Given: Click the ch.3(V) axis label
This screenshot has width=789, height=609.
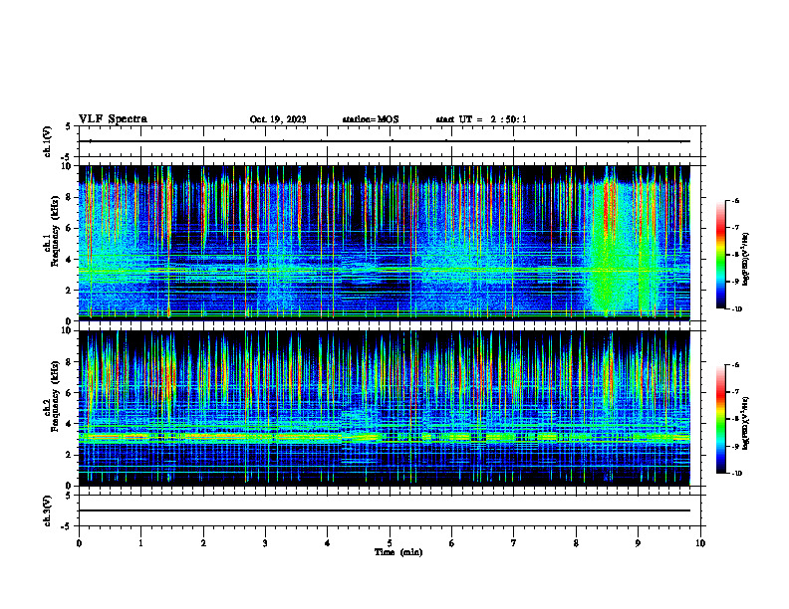Looking at the screenshot, I should [x=48, y=510].
